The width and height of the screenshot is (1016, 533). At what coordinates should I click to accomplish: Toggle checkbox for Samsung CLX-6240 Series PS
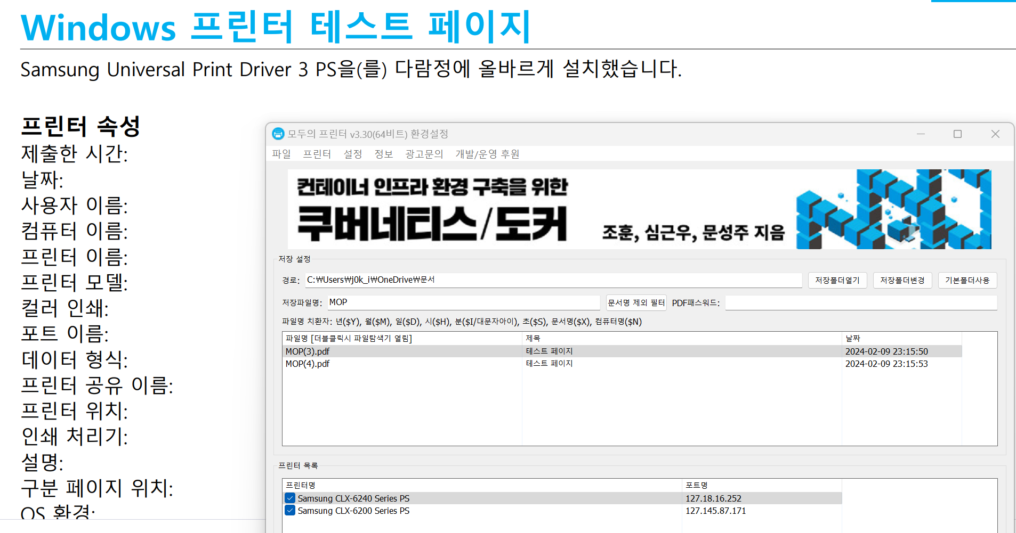[290, 498]
